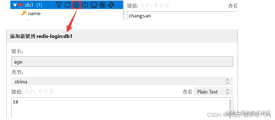
Task: Open memory analysis chip icon
Action: coord(102,5)
